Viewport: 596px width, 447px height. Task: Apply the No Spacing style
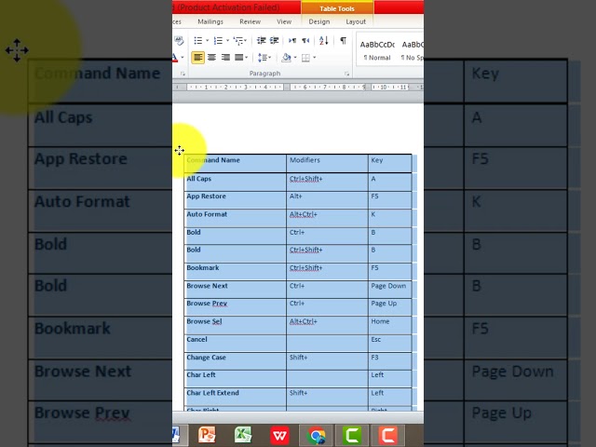(413, 50)
